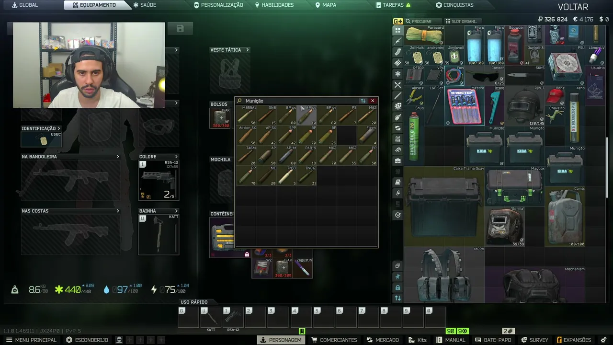The height and width of the screenshot is (345, 613).
Task: Open the Comerciantes screen
Action: [x=334, y=340]
